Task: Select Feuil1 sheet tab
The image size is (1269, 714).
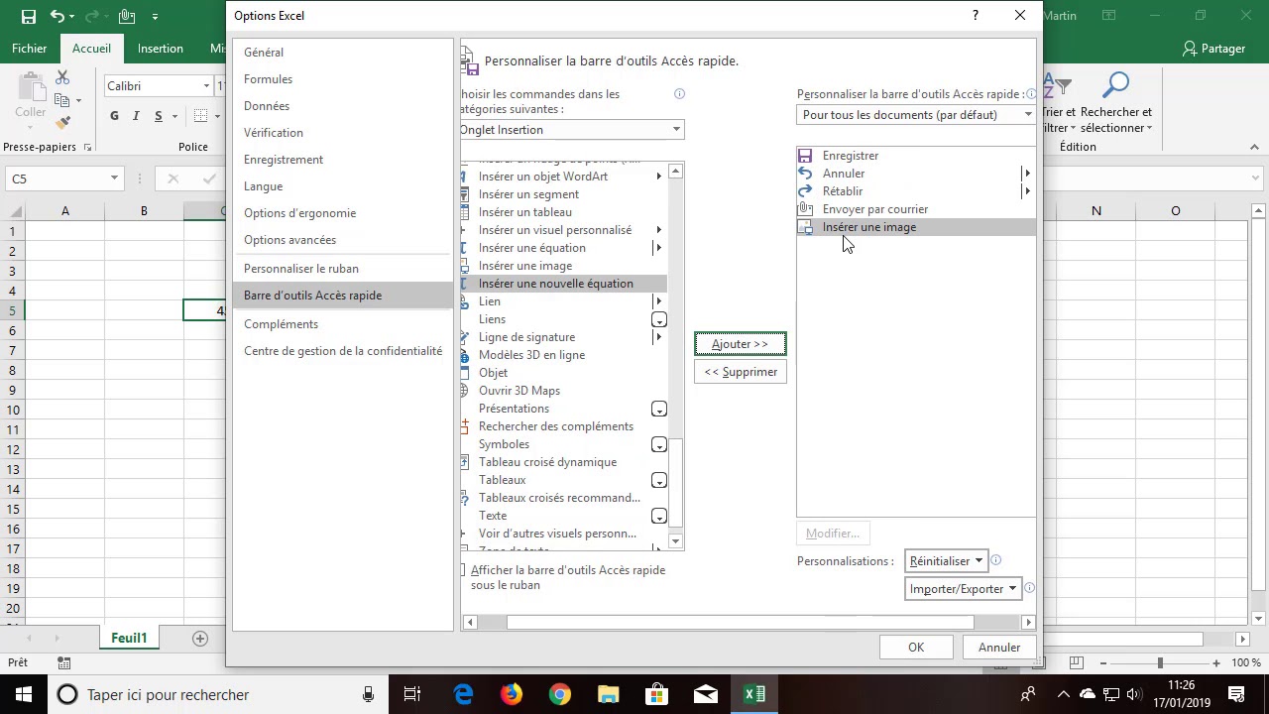Action: click(x=129, y=638)
